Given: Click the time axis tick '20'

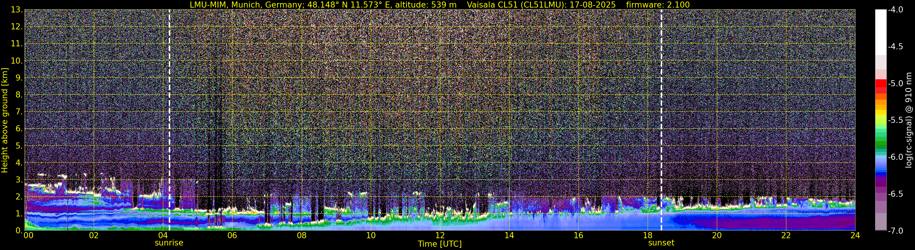Looking at the screenshot, I should [717, 235].
